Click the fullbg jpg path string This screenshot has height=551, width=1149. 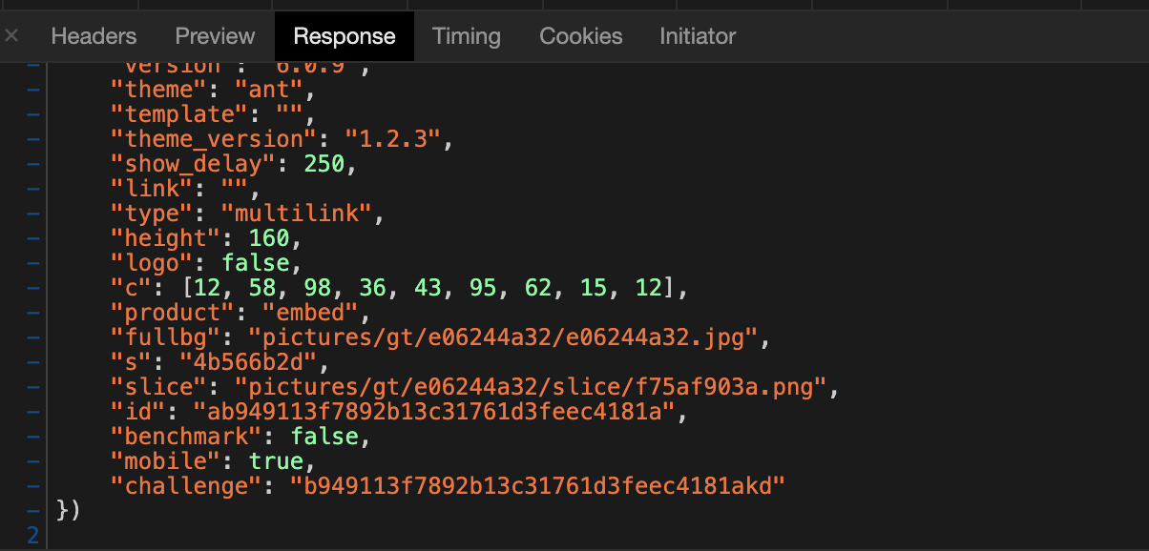pyautogui.click(x=503, y=337)
